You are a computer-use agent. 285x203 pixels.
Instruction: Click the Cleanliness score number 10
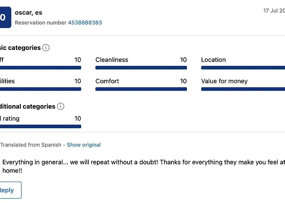(183, 60)
